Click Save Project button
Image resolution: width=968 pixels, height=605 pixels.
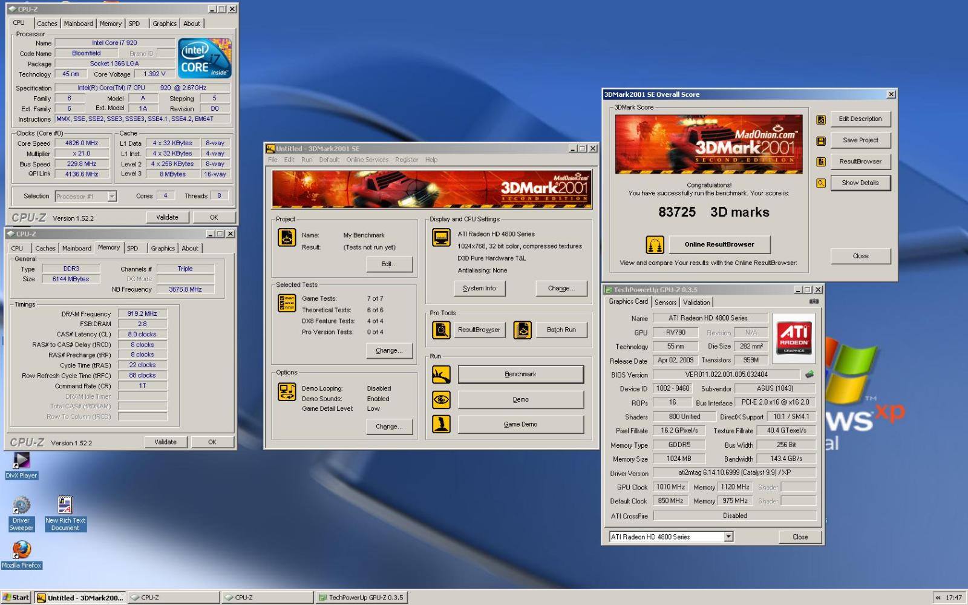pyautogui.click(x=860, y=140)
